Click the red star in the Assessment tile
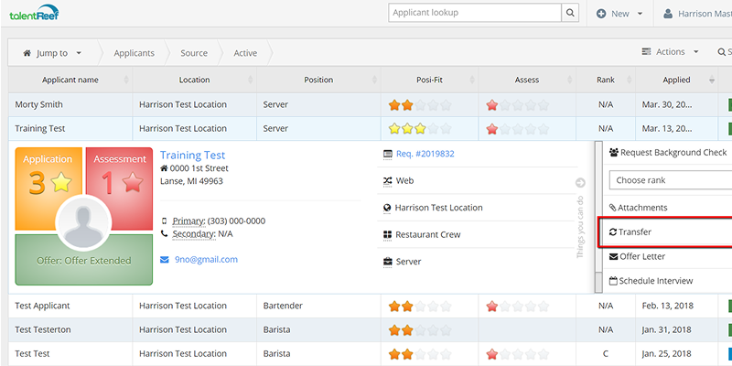The image size is (732, 366). pyautogui.click(x=133, y=182)
